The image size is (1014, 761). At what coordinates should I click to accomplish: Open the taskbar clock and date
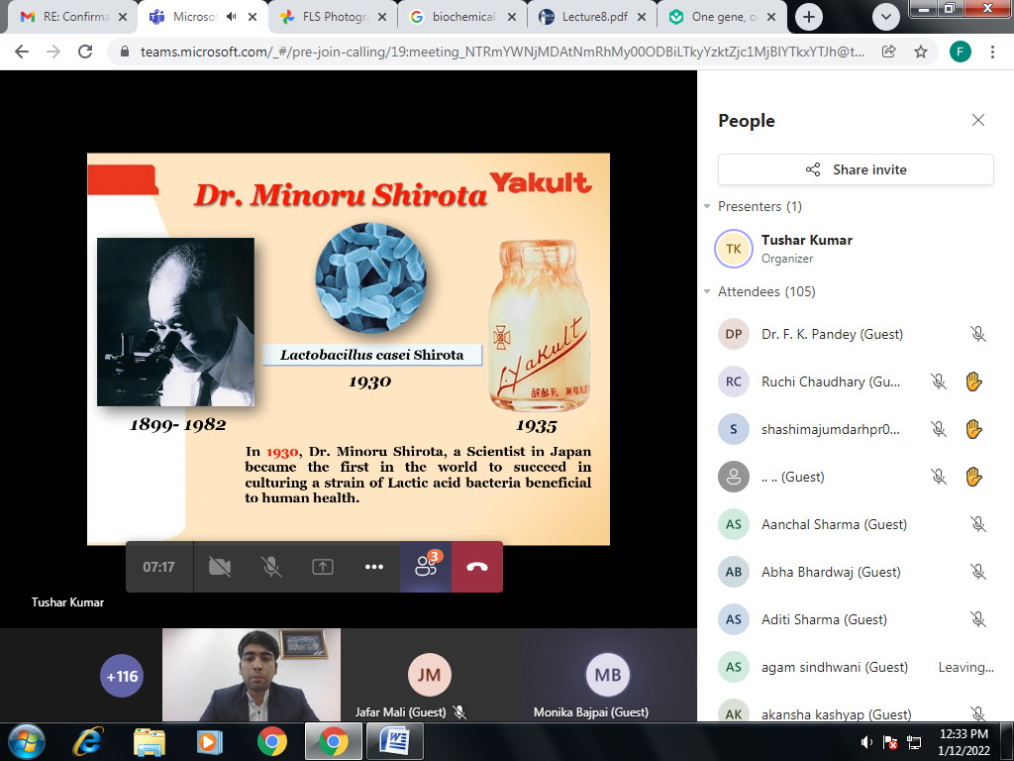pos(963,741)
